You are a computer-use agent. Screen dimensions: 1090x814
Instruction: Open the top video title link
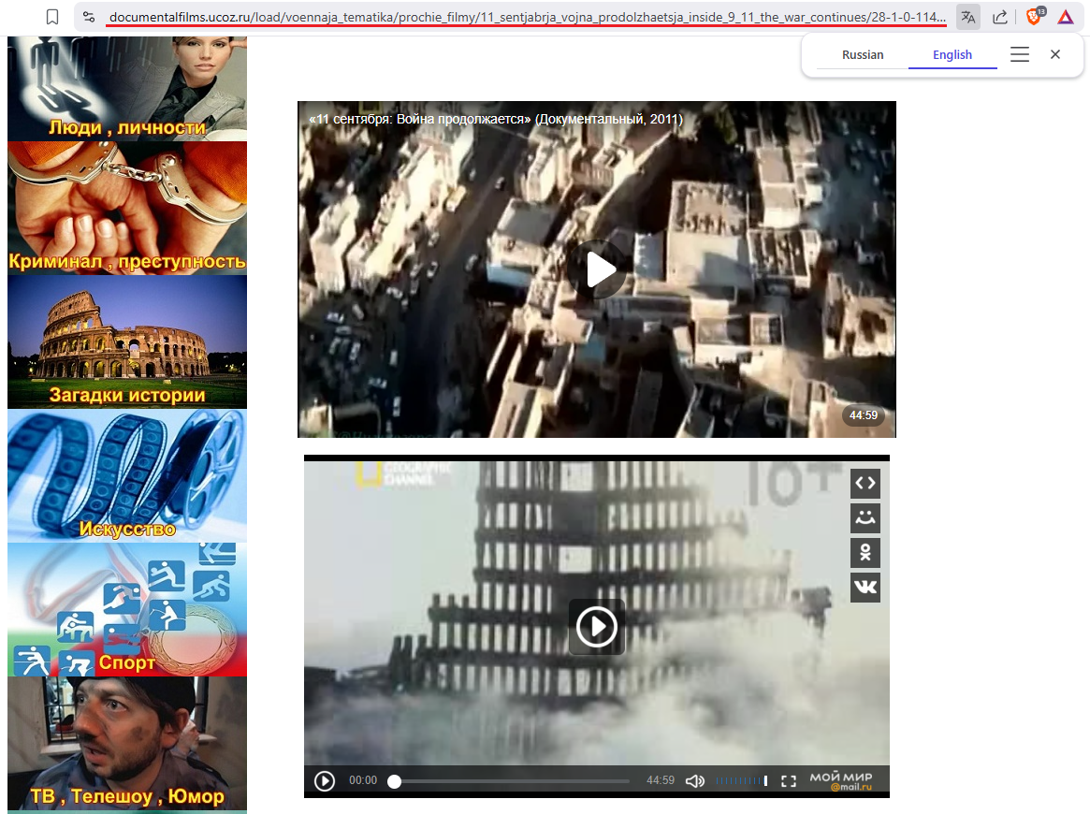click(x=496, y=119)
